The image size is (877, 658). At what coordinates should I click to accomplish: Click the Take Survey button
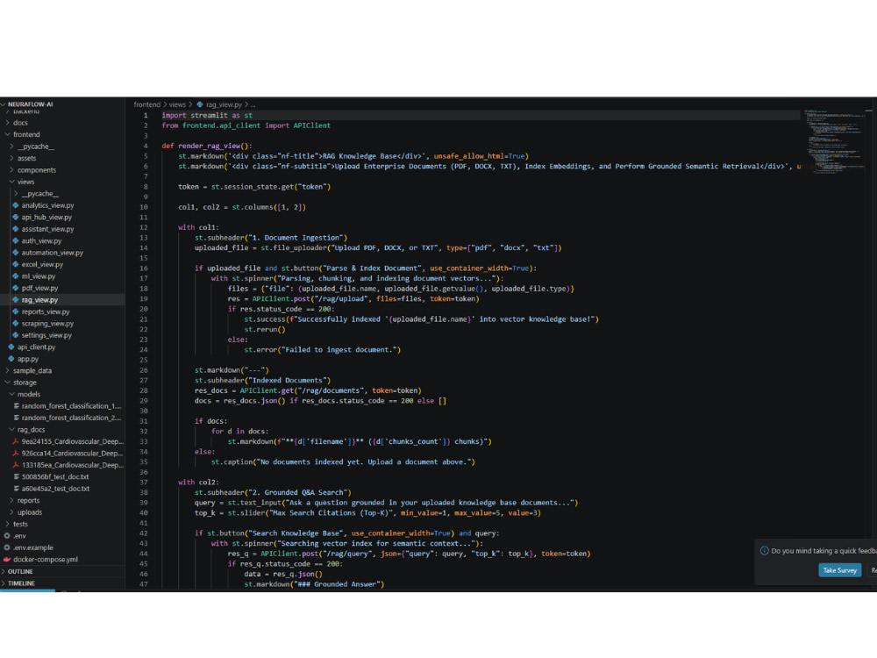tap(839, 570)
